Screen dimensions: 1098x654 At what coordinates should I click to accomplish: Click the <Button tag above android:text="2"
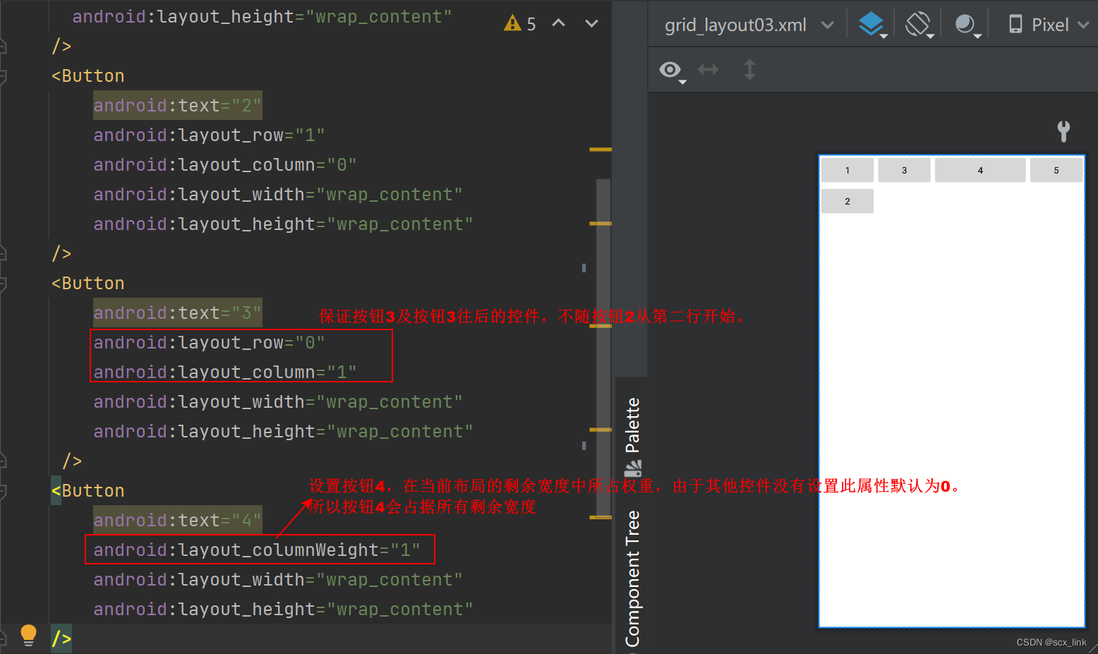88,75
